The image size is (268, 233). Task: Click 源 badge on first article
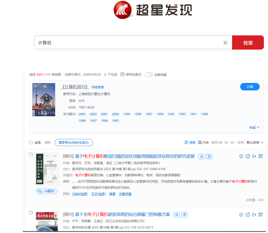point(209,157)
